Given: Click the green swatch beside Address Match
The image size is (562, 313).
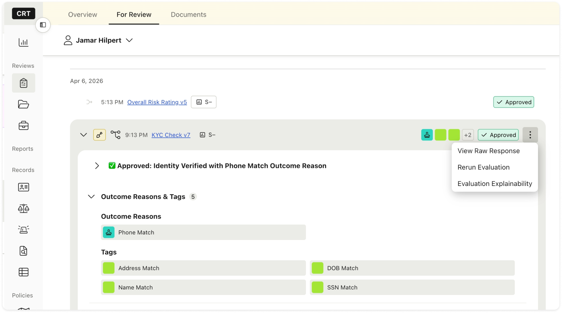Looking at the screenshot, I should [x=109, y=268].
